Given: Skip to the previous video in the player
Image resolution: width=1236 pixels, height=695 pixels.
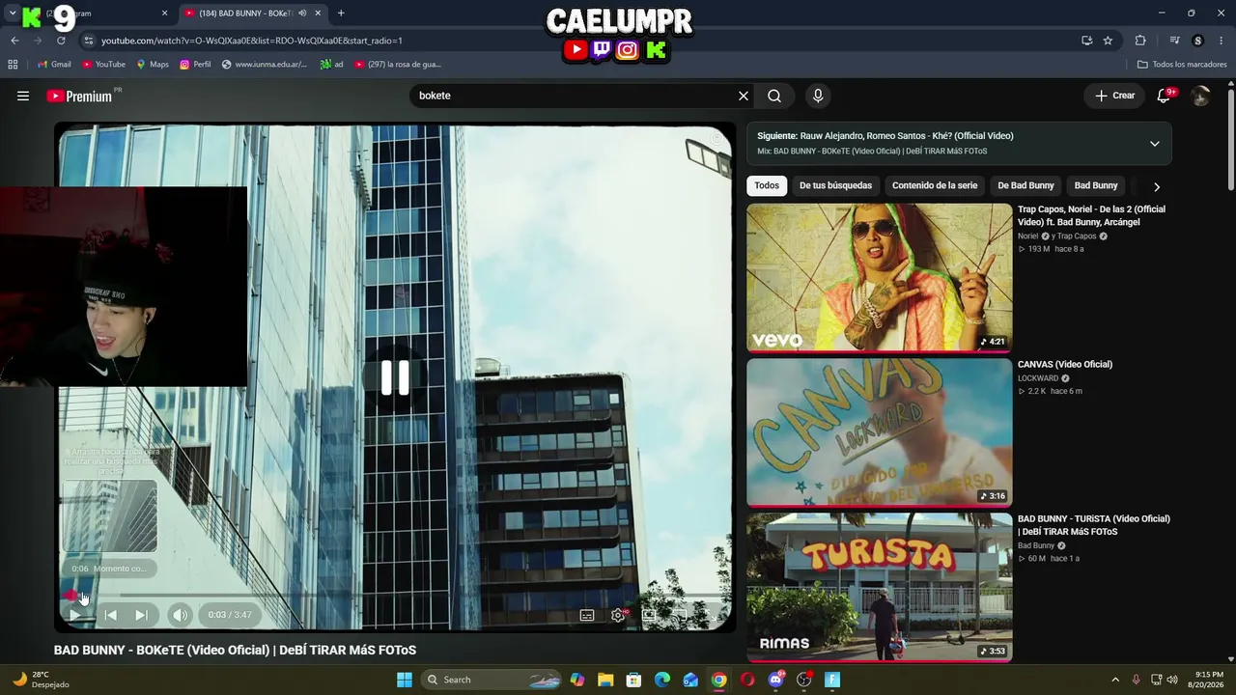Looking at the screenshot, I should 110,615.
